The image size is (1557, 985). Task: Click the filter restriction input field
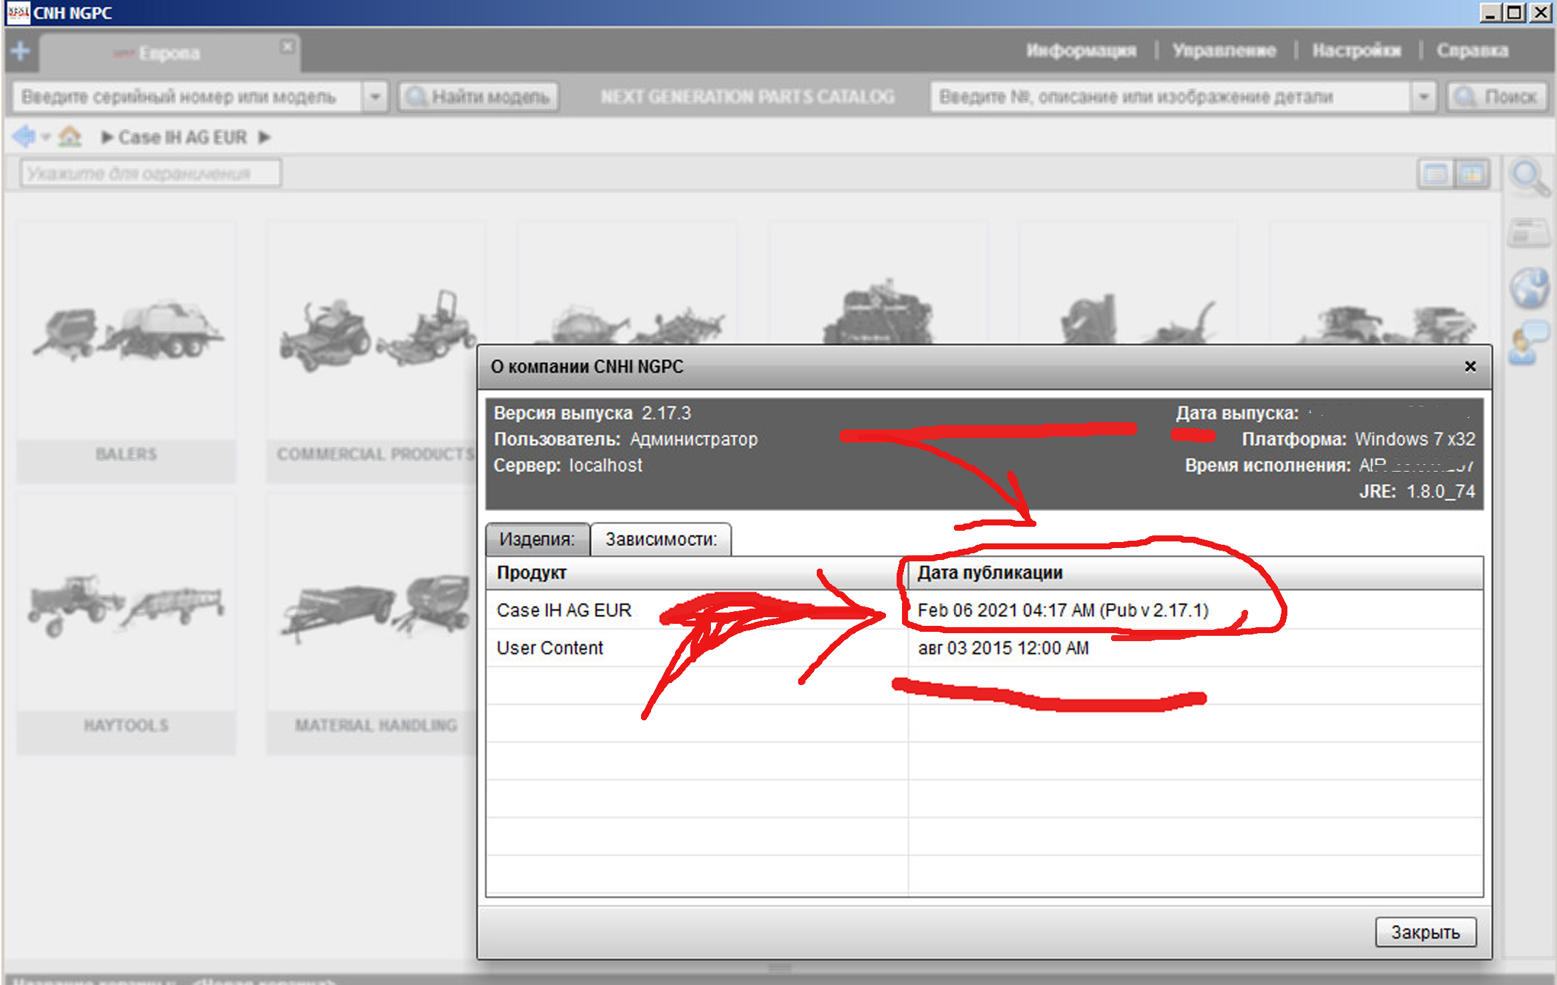pyautogui.click(x=150, y=174)
